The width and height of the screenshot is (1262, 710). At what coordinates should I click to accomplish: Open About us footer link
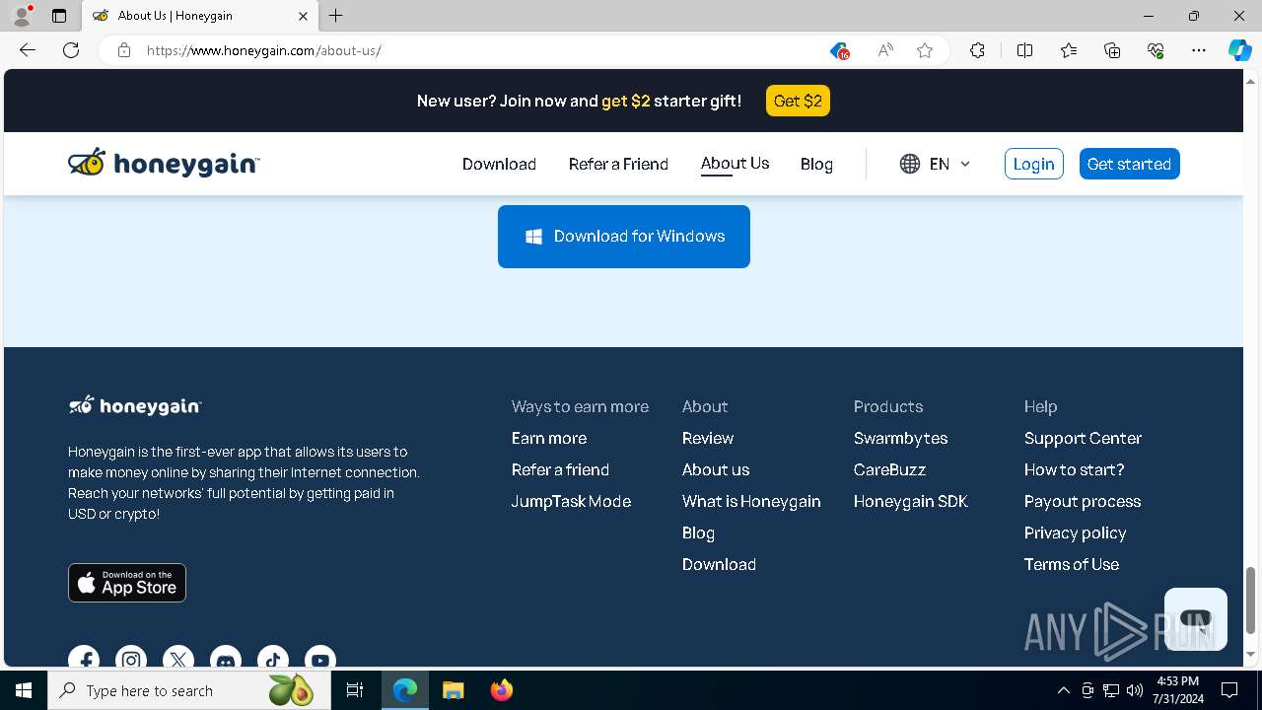[716, 469]
